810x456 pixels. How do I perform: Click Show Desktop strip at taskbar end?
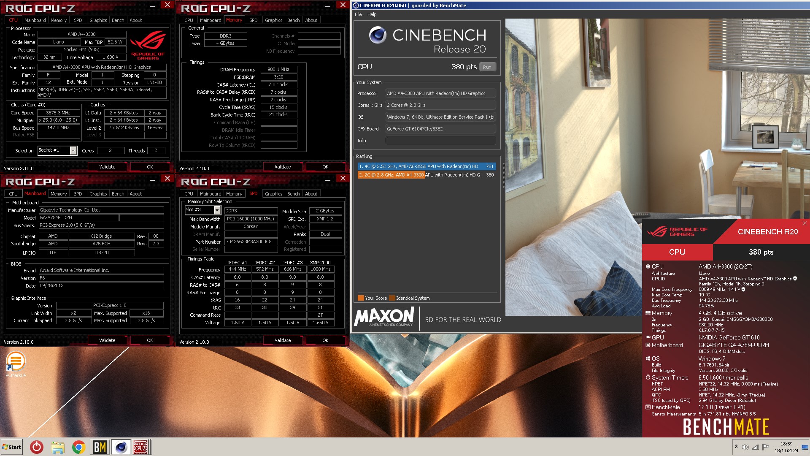coord(805,447)
